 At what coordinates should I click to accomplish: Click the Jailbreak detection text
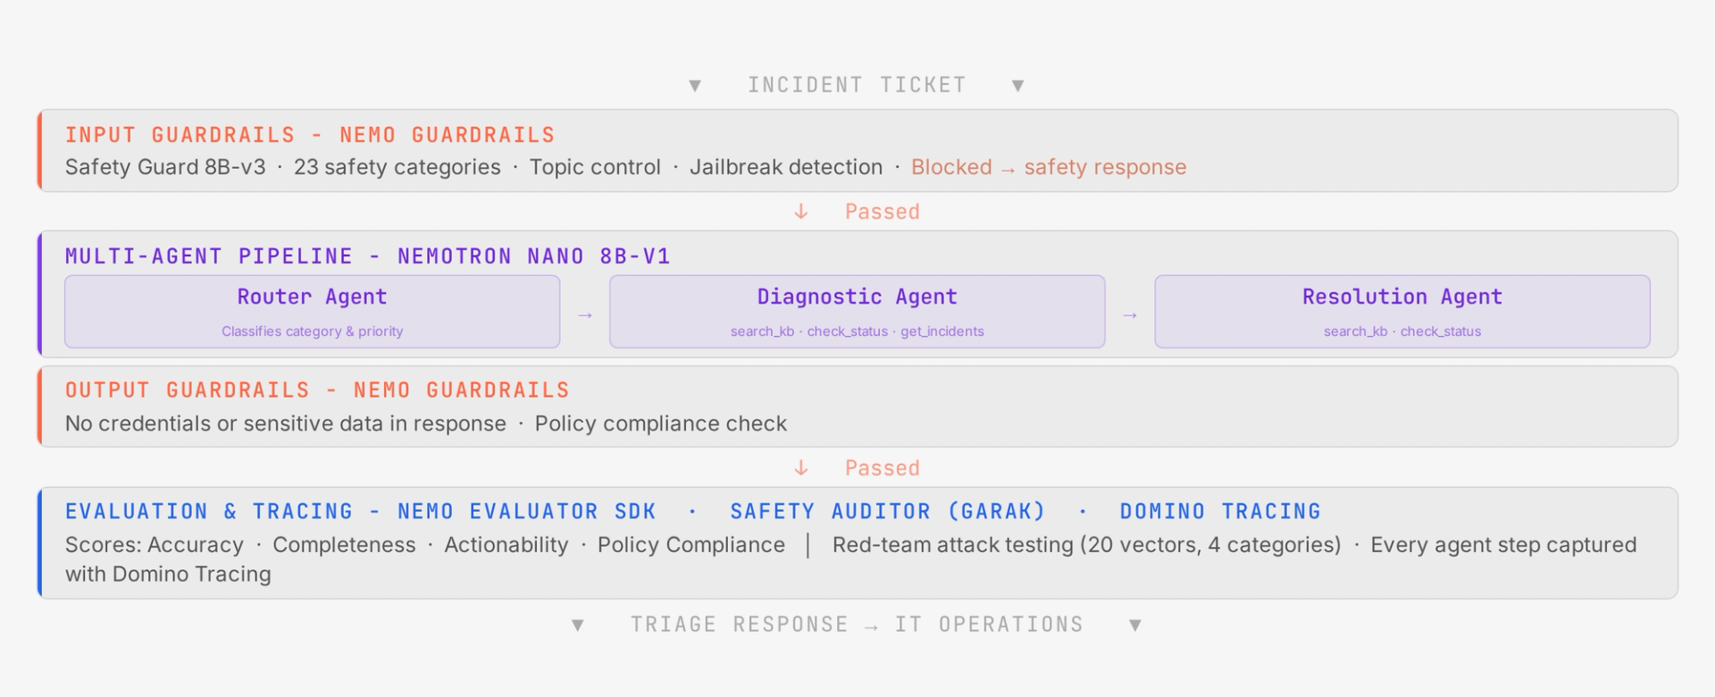[x=785, y=167]
